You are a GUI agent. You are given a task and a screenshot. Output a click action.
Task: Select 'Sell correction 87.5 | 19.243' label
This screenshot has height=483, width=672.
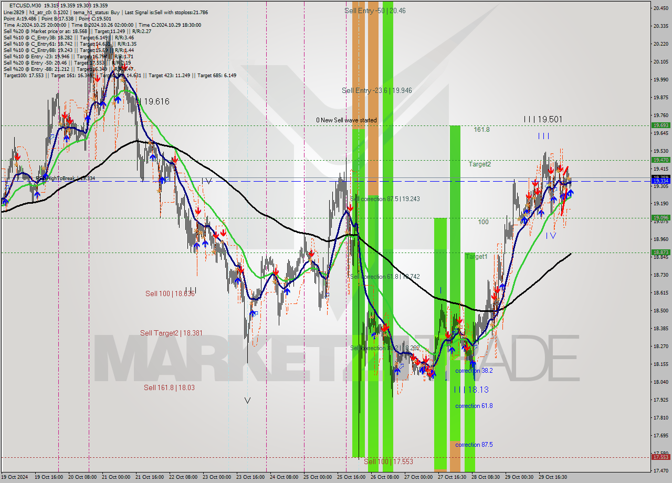385,199
